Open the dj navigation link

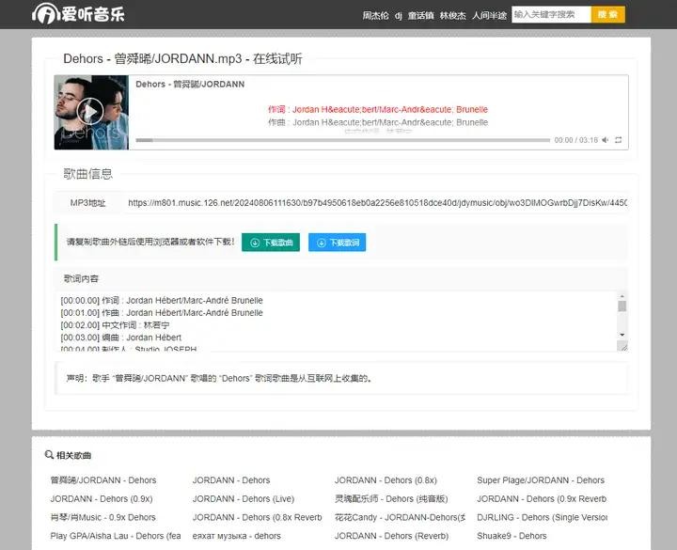(399, 15)
